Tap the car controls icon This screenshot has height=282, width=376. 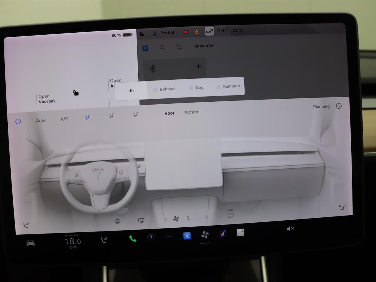pyautogui.click(x=31, y=243)
